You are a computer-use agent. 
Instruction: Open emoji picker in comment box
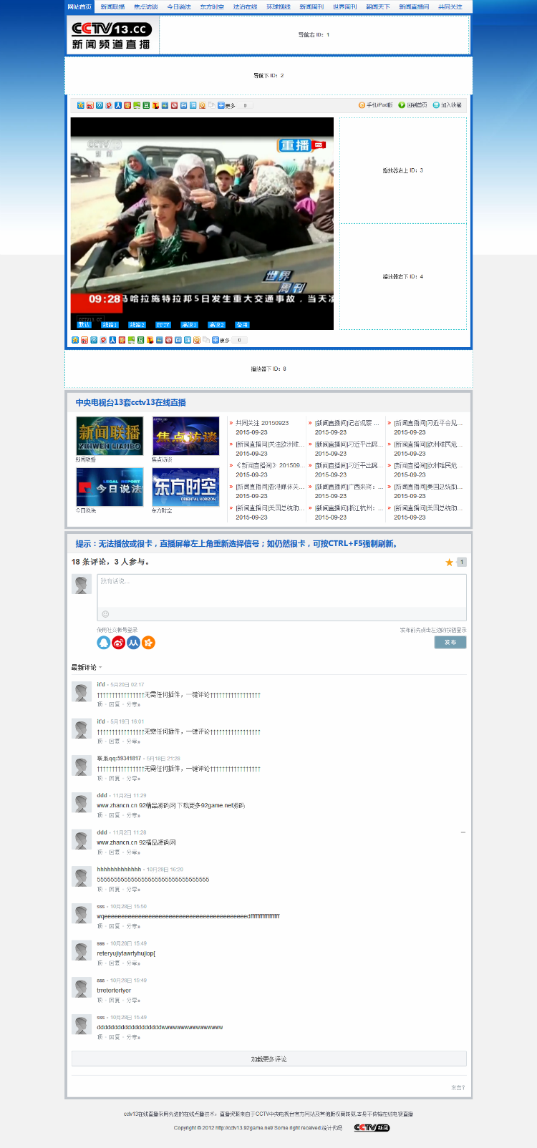[105, 614]
